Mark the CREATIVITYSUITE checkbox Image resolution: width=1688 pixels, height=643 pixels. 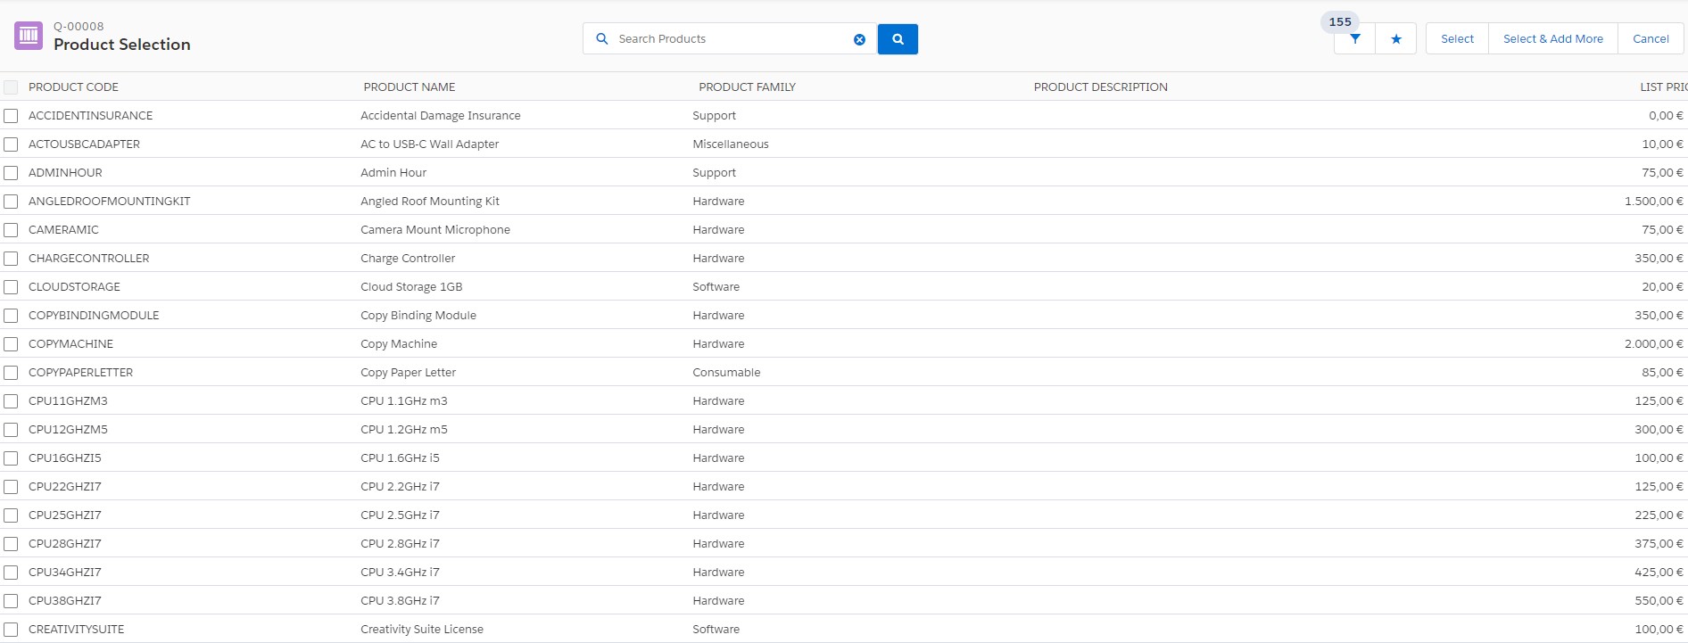(11, 630)
